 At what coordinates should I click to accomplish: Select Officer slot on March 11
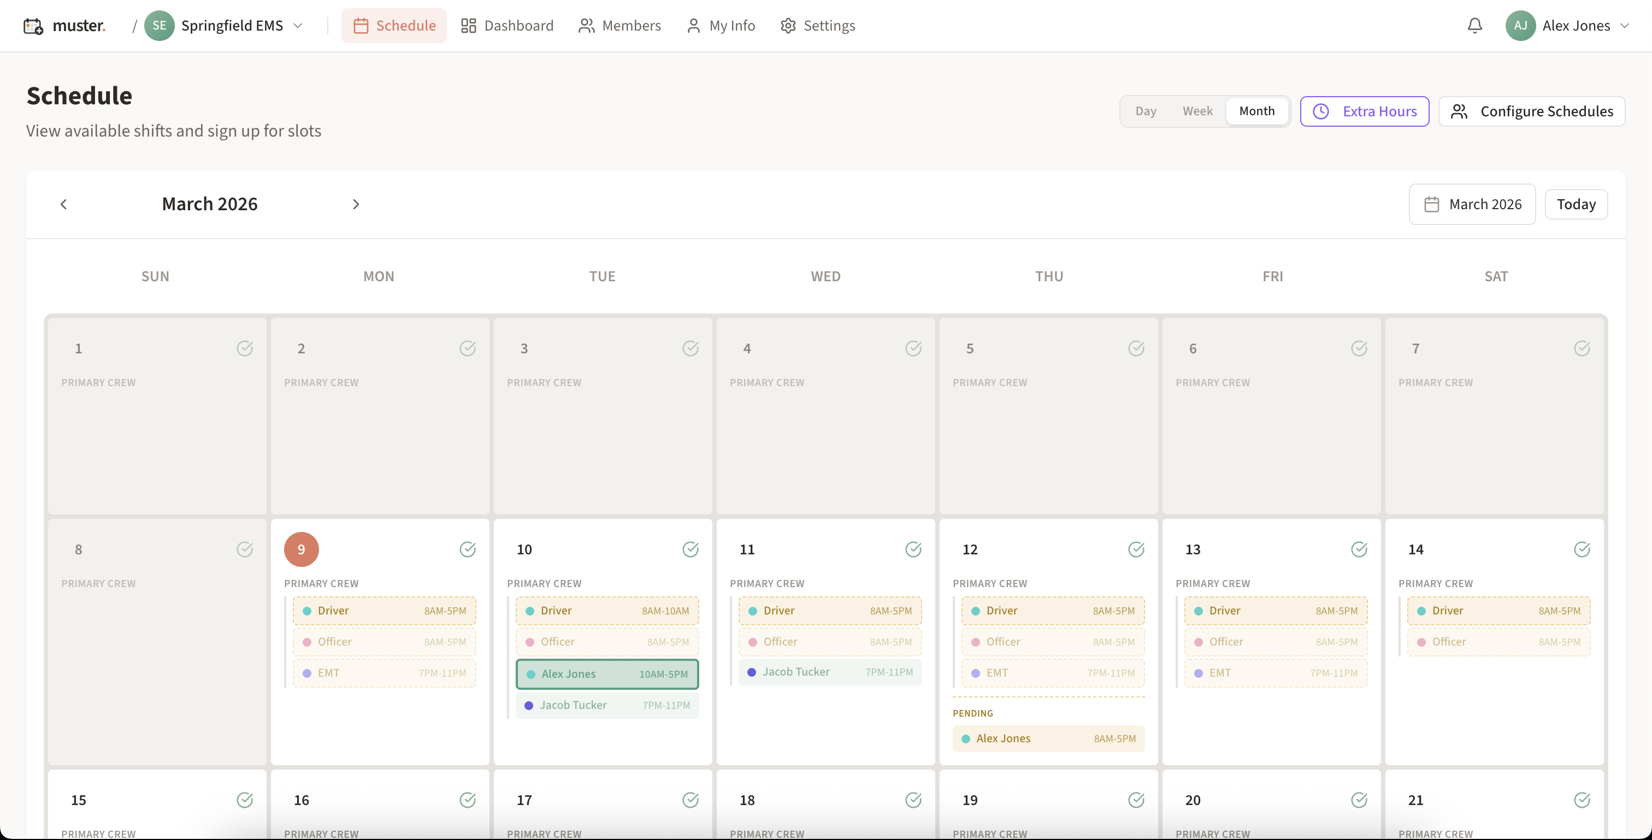[x=830, y=641]
